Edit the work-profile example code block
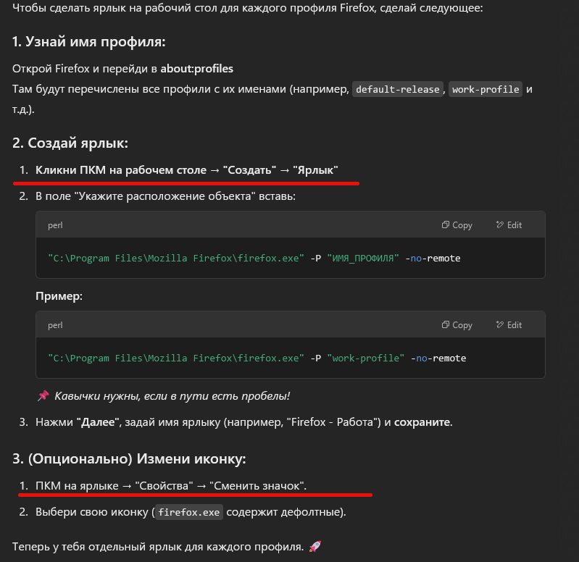The width and height of the screenshot is (579, 562). 509,325
